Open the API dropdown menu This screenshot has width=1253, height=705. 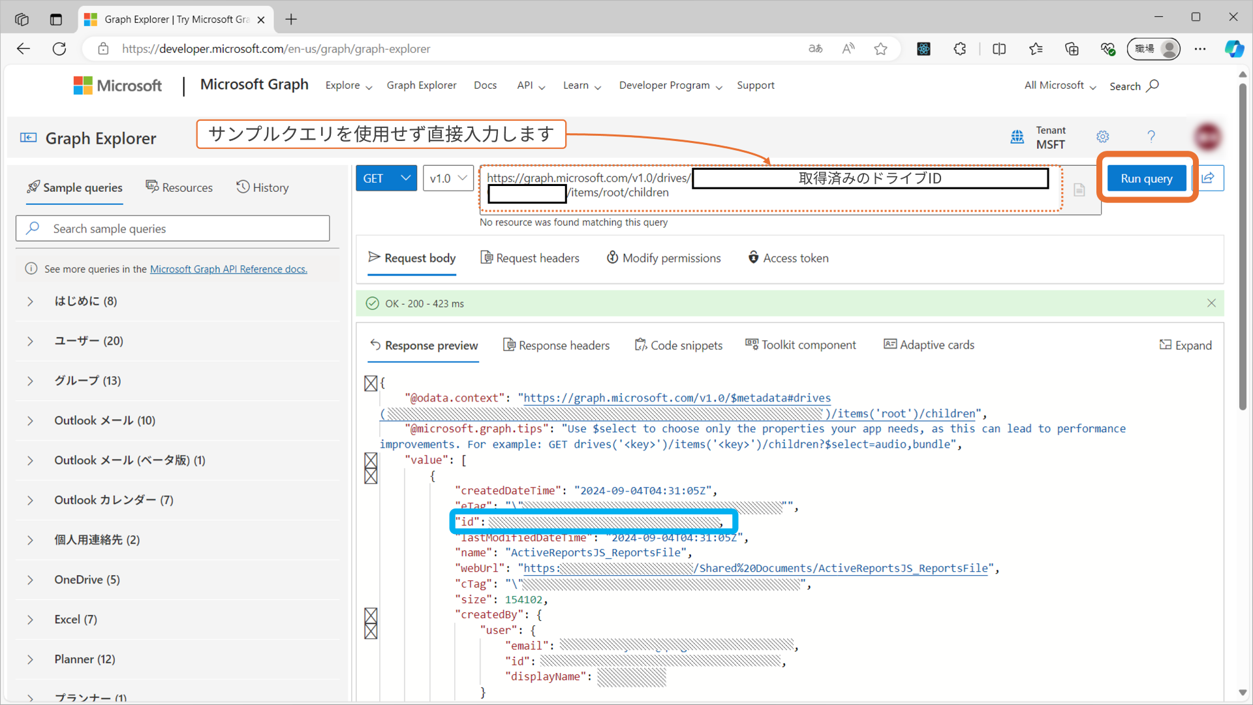point(531,86)
